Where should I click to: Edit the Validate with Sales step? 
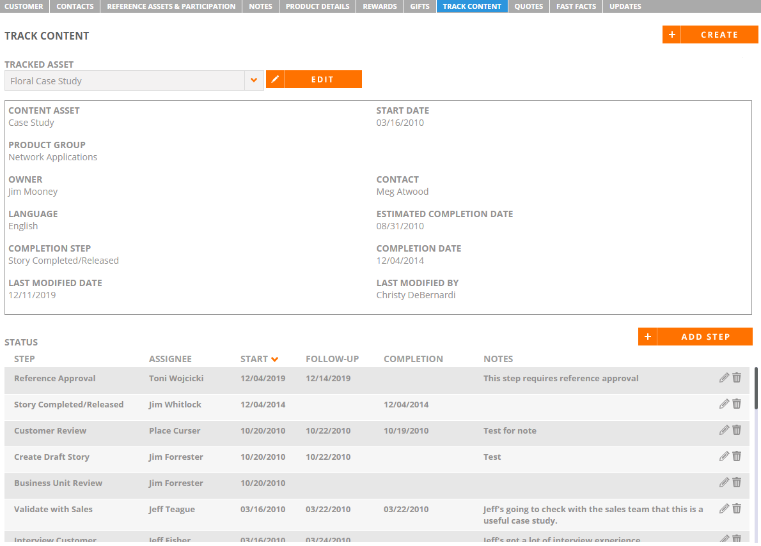(x=724, y=509)
